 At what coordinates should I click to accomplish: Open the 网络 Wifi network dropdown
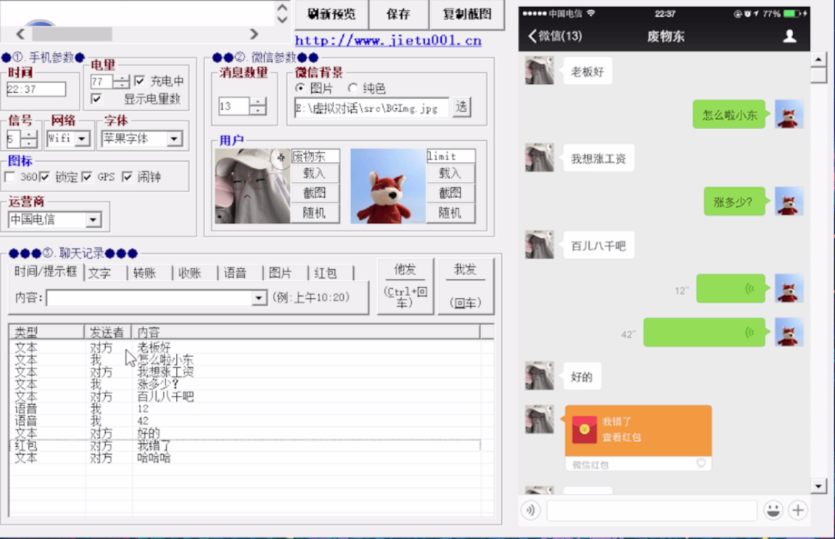(x=82, y=139)
